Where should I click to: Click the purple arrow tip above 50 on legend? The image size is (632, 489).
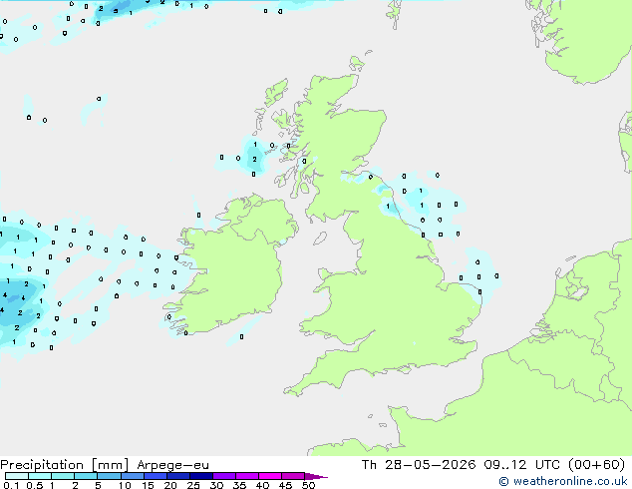316,476
